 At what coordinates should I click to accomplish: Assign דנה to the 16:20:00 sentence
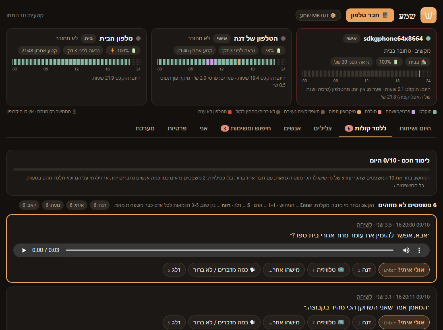[x=364, y=270]
